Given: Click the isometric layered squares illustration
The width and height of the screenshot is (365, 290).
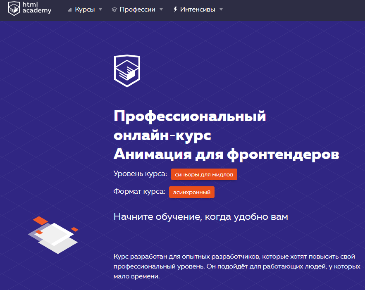Looking at the screenshot, I should pyautogui.click(x=54, y=235).
